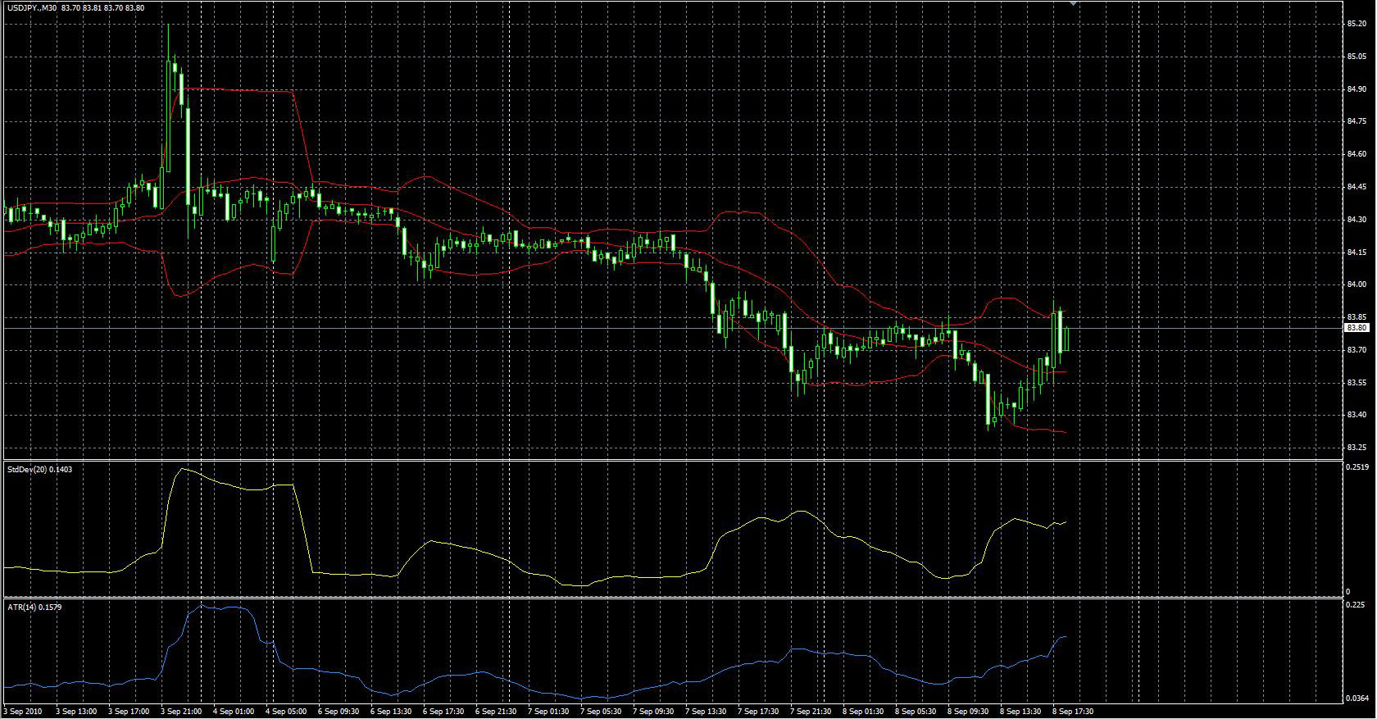Click the 85.20 price scale label
The height and width of the screenshot is (719, 1377).
[1357, 24]
